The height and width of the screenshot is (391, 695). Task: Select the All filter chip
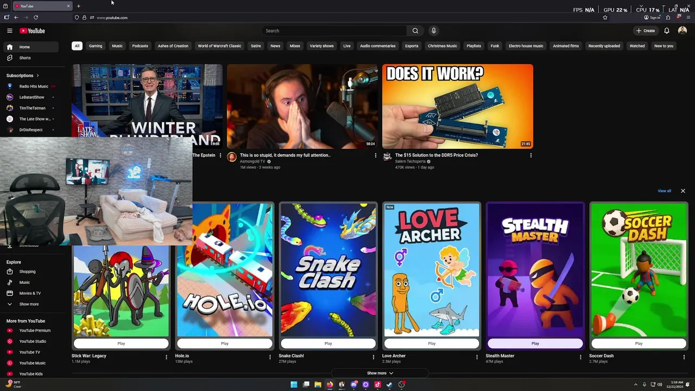77,46
